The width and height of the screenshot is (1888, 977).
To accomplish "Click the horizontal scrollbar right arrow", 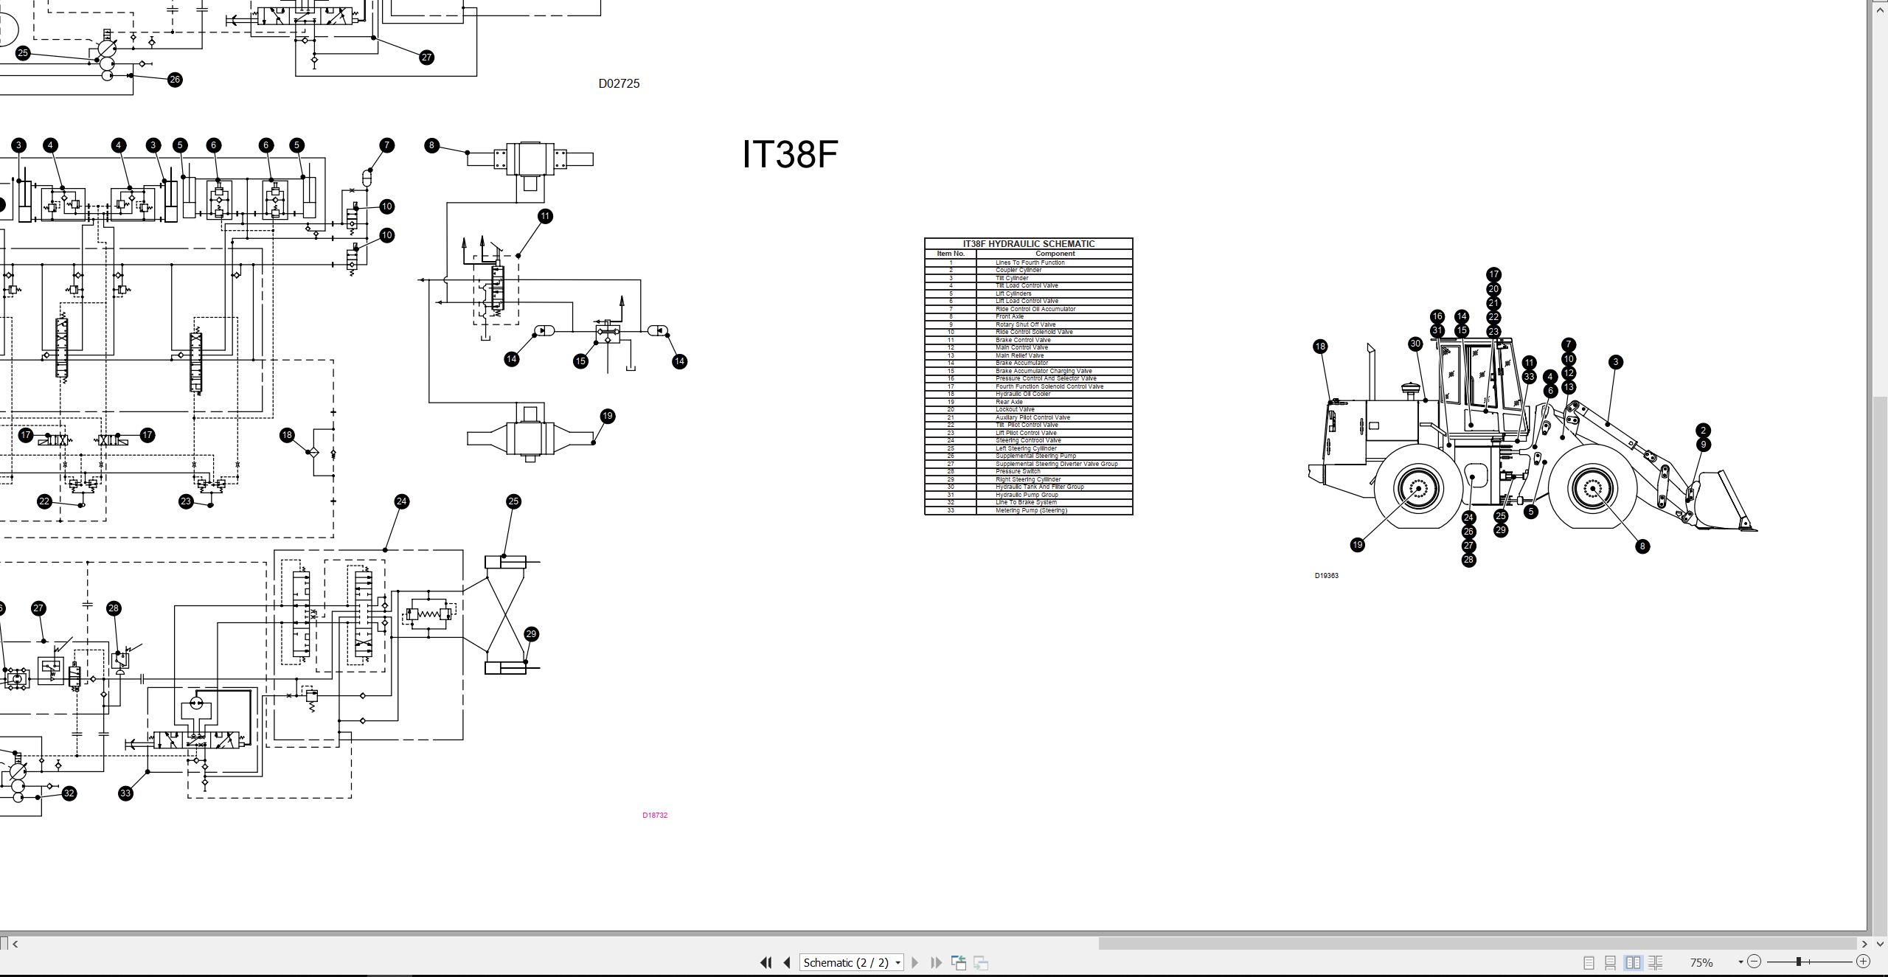I will [x=1864, y=944].
